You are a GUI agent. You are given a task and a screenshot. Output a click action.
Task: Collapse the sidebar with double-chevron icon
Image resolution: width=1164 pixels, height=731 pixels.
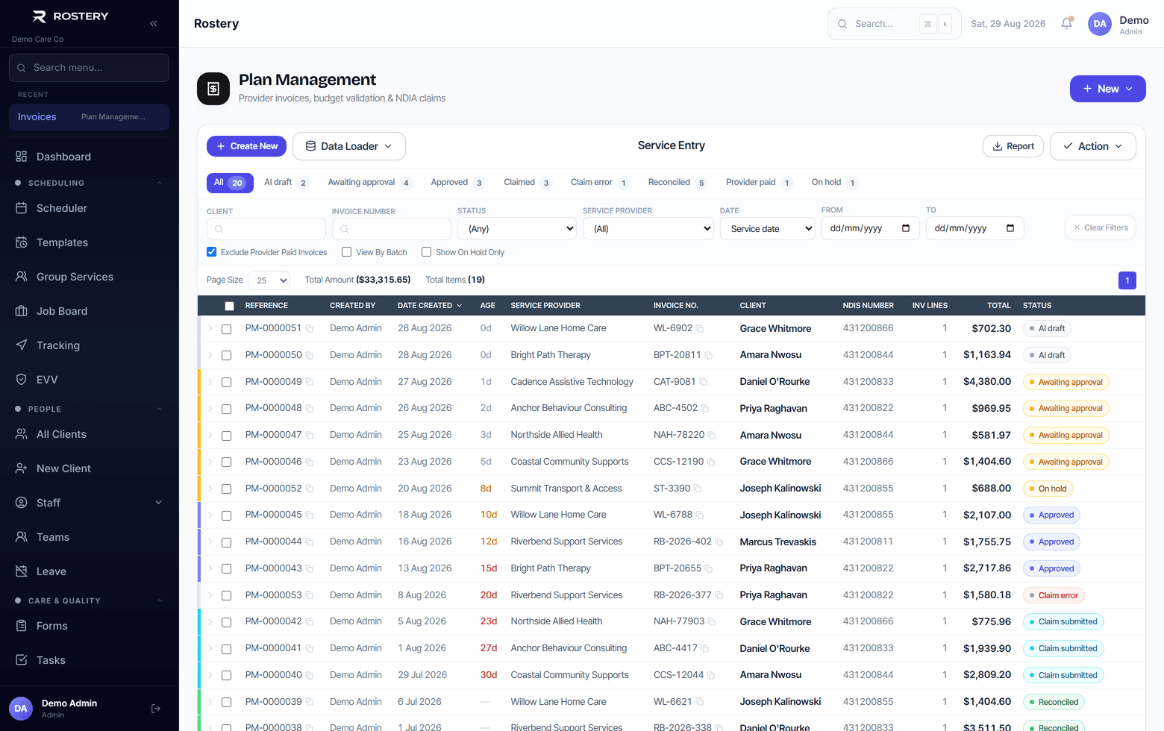point(153,23)
